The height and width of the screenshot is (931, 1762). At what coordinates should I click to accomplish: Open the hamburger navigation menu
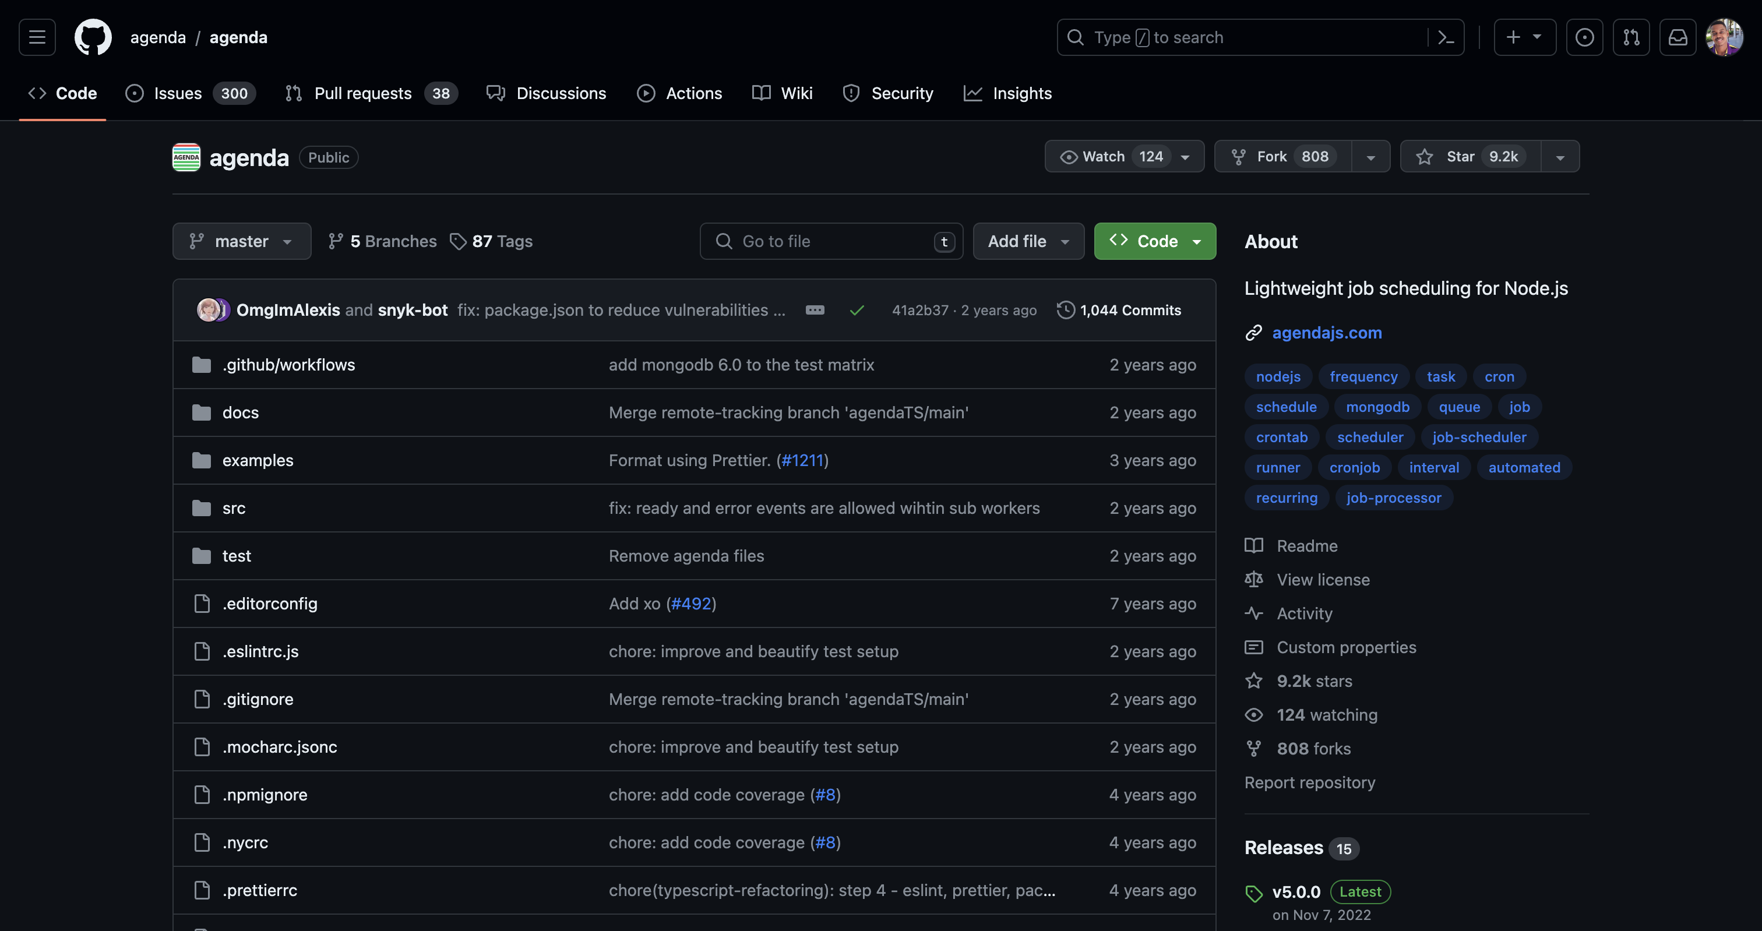(x=37, y=37)
